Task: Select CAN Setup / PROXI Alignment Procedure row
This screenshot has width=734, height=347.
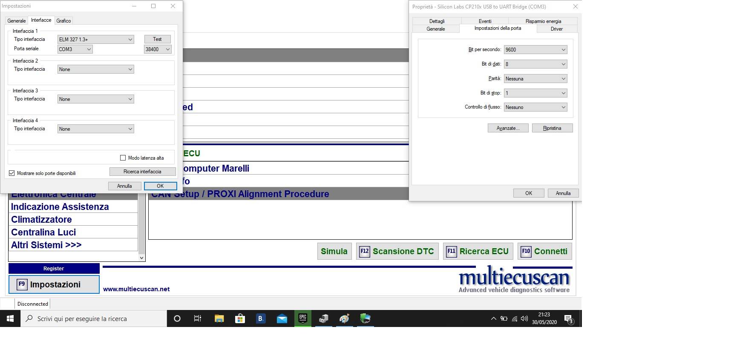Action: (x=279, y=194)
